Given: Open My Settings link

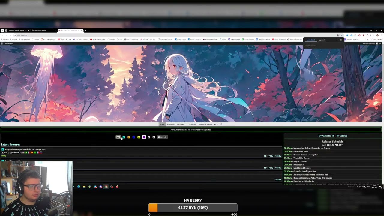Looking at the screenshot, I should point(342,136).
